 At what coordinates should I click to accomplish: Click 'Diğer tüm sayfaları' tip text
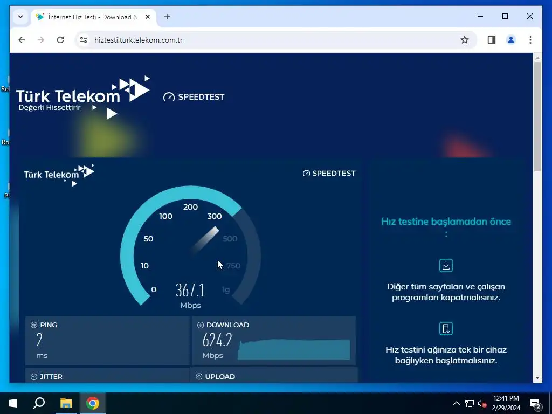[446, 292]
